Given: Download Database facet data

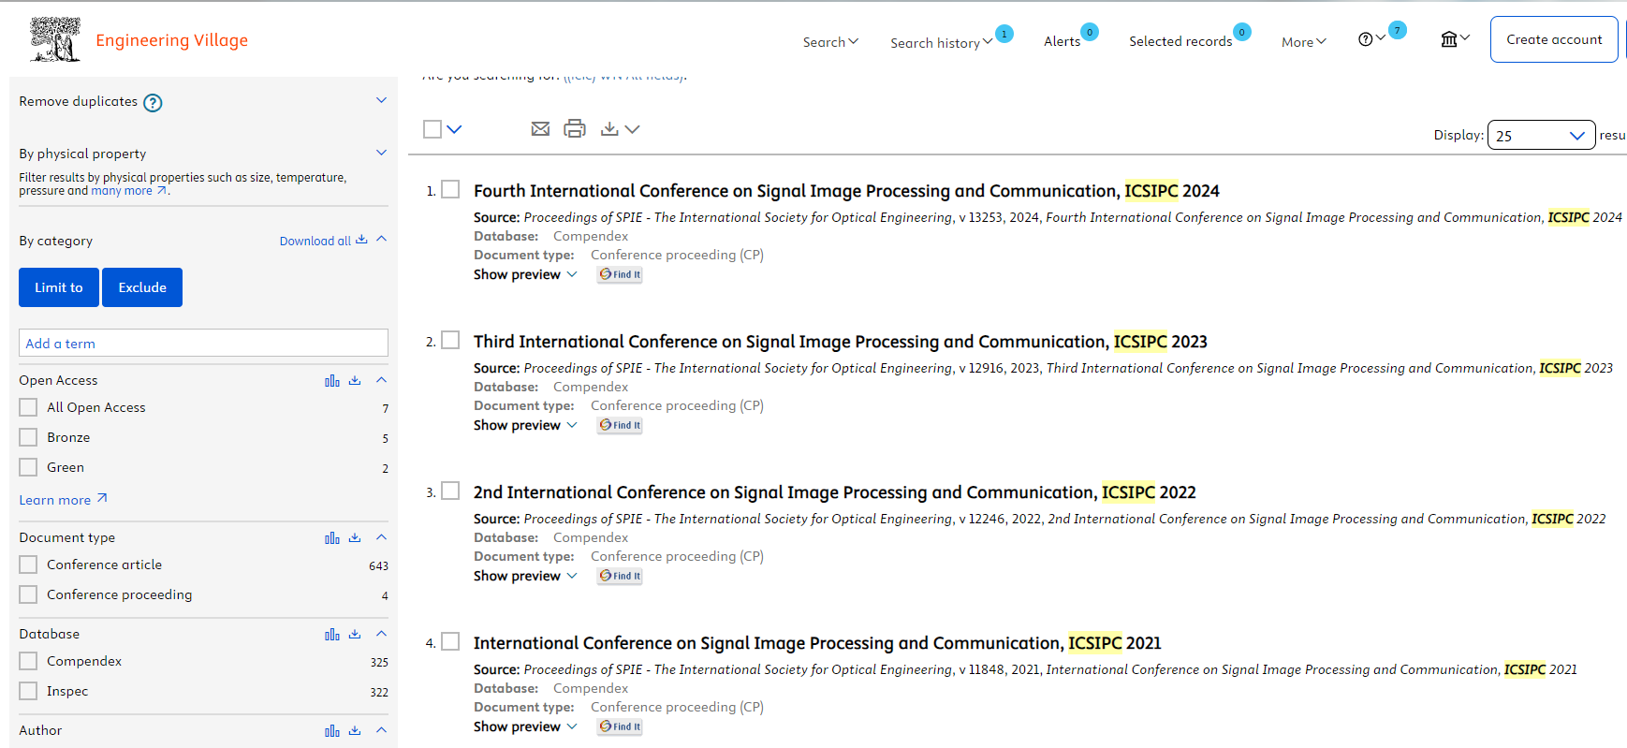Looking at the screenshot, I should 355,635.
